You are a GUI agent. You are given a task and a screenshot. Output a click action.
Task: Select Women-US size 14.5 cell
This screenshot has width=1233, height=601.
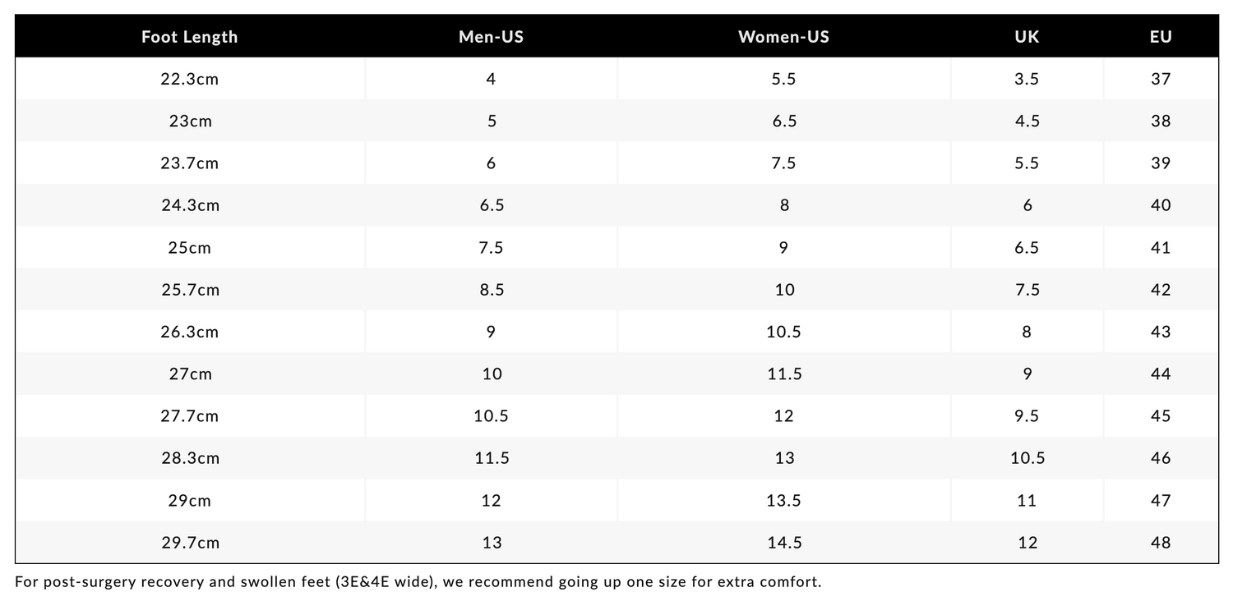pyautogui.click(x=783, y=543)
